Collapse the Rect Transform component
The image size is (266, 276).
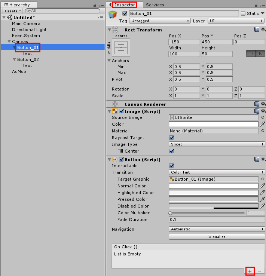tap(109, 30)
